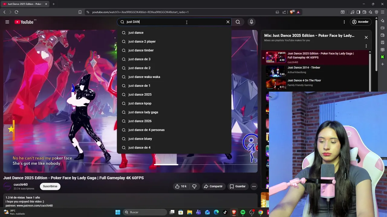
Task: Select the suggestion 'just dance 2 player'
Action: click(174, 41)
